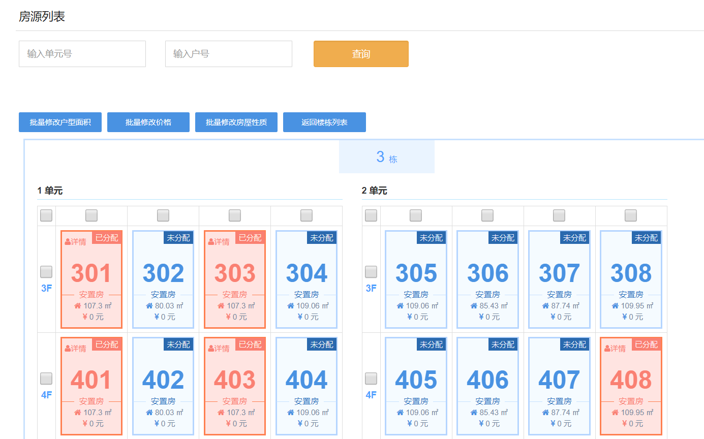Click 已分配 status tag on room 301
704x439 pixels.
click(x=107, y=238)
